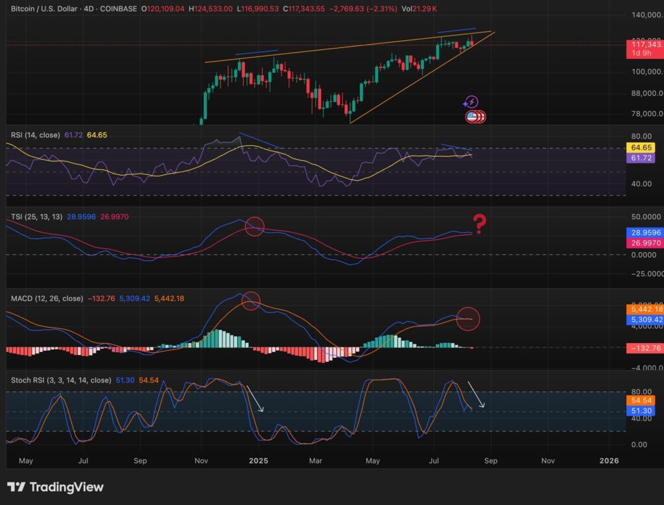Click the 50.0000 tick on the TSI scale
This screenshot has width=664, height=505.
(646, 217)
